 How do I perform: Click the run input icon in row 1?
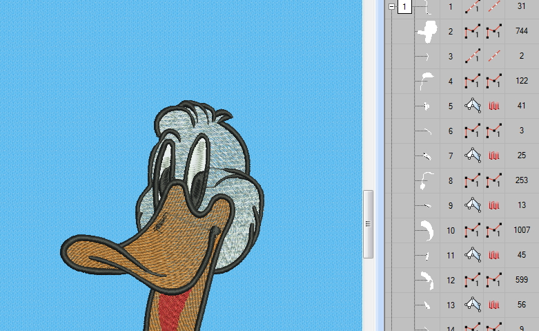(473, 6)
